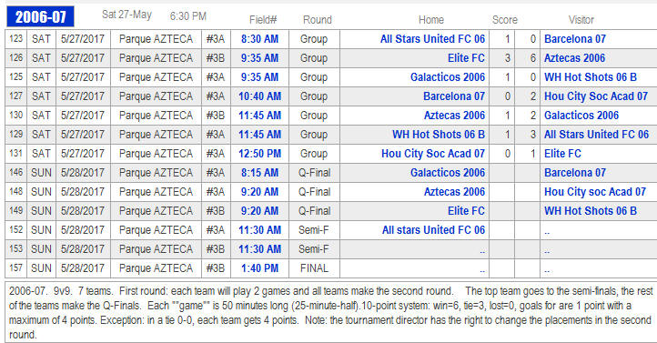Click the 2006-07 division badge

click(x=40, y=16)
